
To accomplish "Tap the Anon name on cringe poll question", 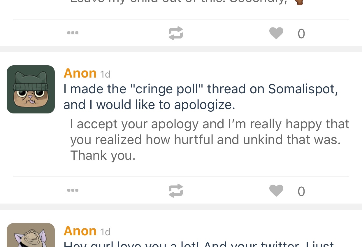I will point(80,73).
